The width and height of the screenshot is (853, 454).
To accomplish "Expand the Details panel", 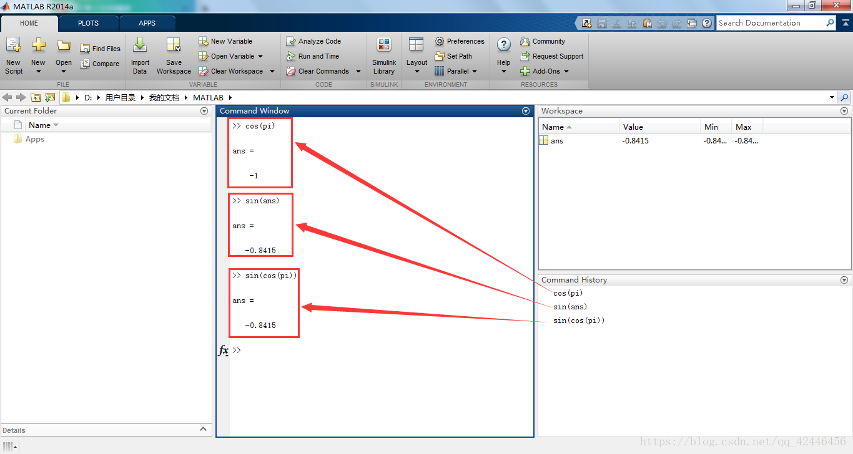I will (x=203, y=429).
